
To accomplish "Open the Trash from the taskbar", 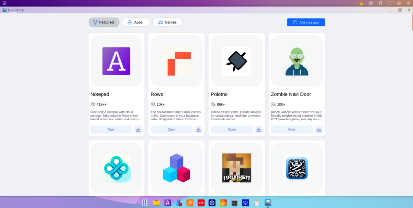I will tap(257, 203).
